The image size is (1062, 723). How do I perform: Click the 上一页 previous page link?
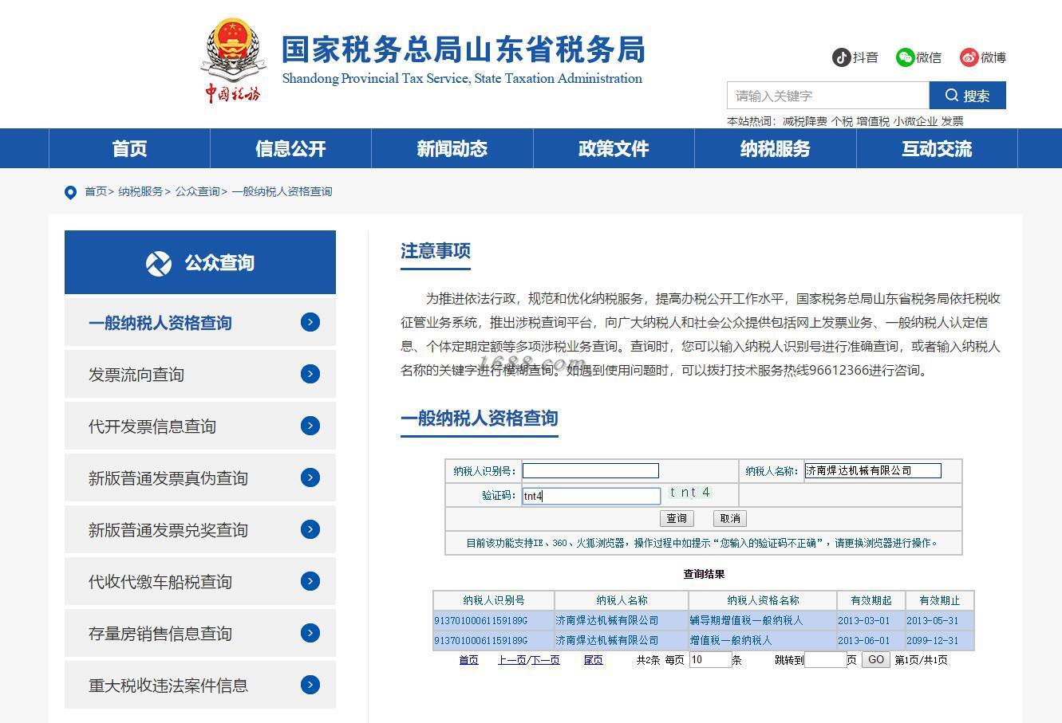[512, 660]
